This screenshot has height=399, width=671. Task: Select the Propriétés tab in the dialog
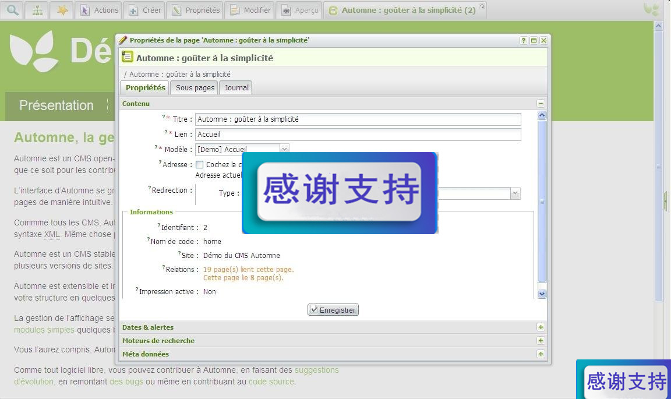tap(145, 87)
